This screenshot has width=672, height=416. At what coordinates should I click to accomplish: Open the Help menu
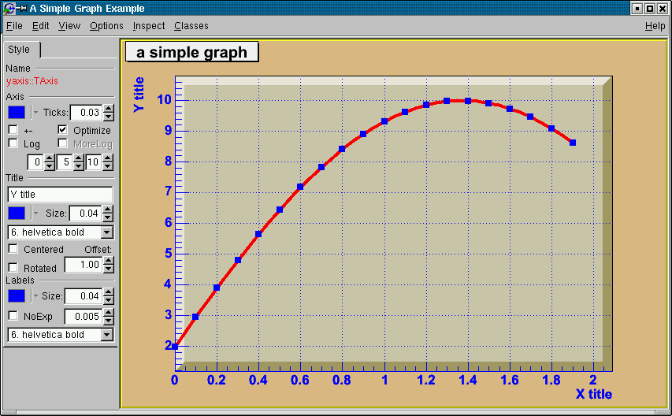pyautogui.click(x=655, y=26)
